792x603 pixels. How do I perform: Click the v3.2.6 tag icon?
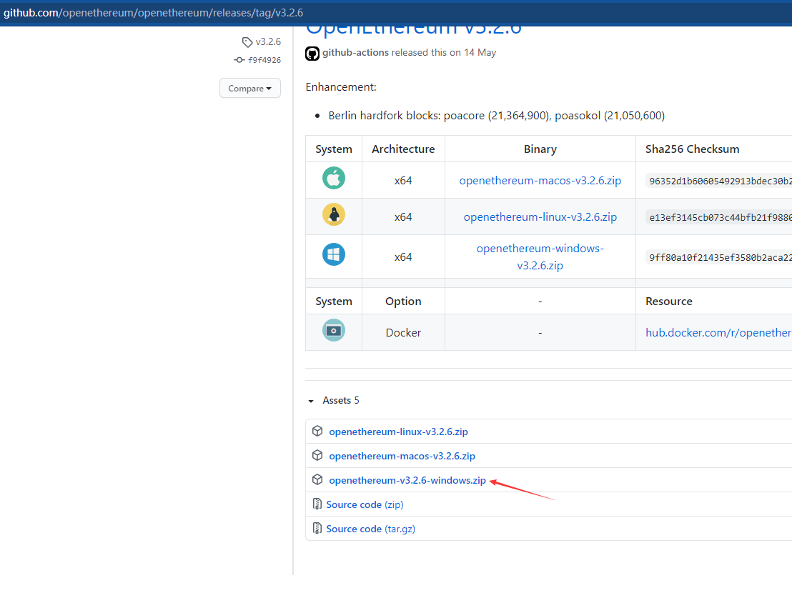[x=247, y=42]
